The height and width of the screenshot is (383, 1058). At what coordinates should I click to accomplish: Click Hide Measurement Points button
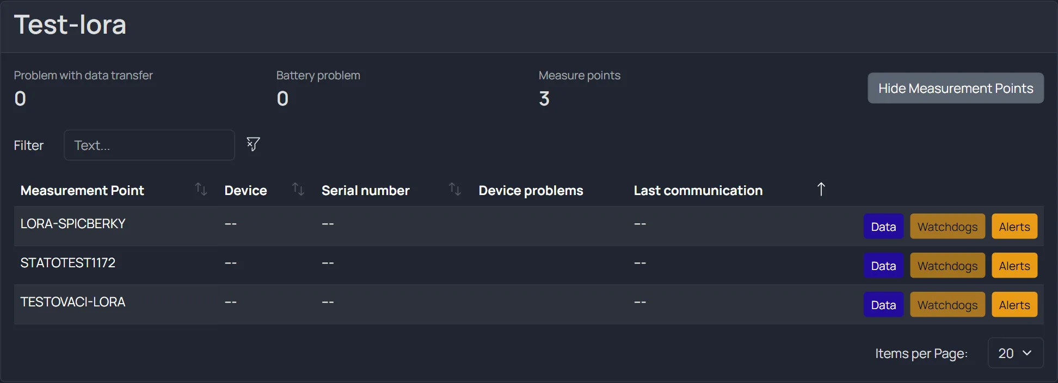pyautogui.click(x=956, y=88)
